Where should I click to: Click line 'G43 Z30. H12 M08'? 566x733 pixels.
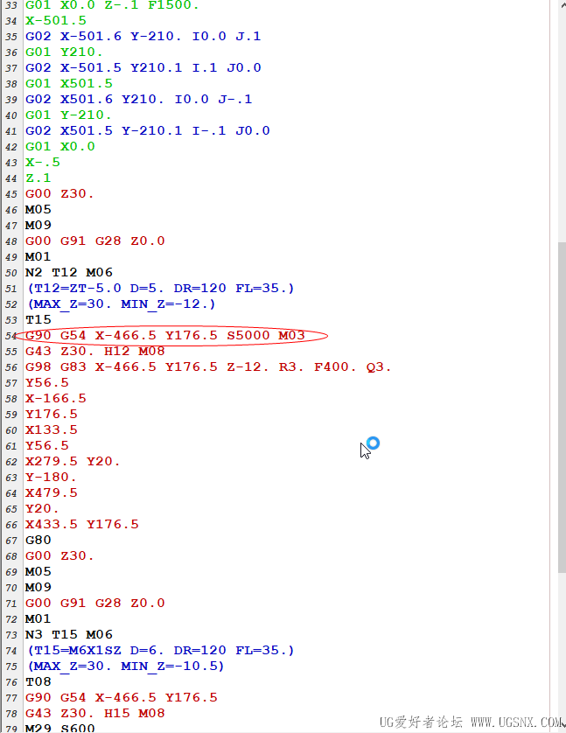(94, 352)
